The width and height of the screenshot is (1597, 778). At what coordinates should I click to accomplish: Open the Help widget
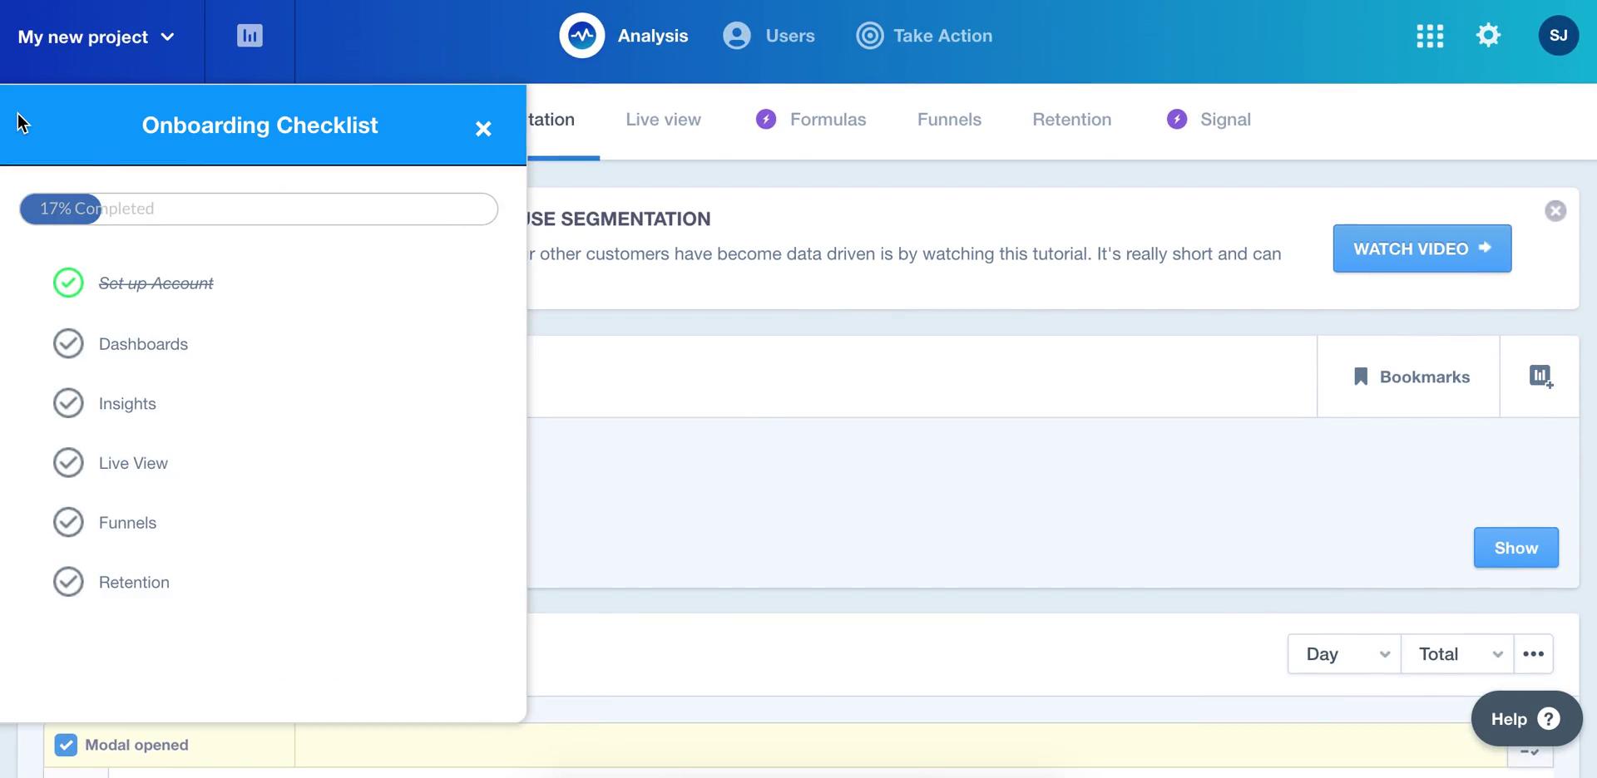[1526, 719]
